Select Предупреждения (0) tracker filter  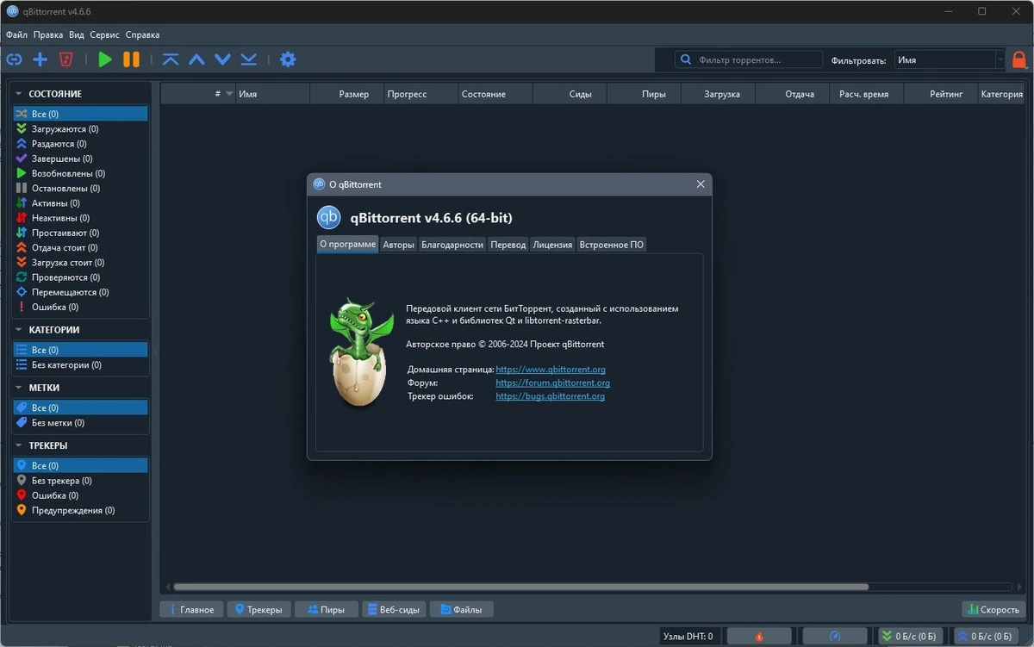[80, 510]
